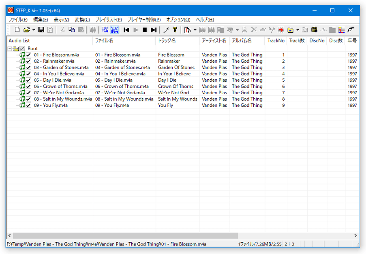Uncheck the 01 - Fire Blossom.m4a checkbox
The width and height of the screenshot is (366, 254).
29,55
